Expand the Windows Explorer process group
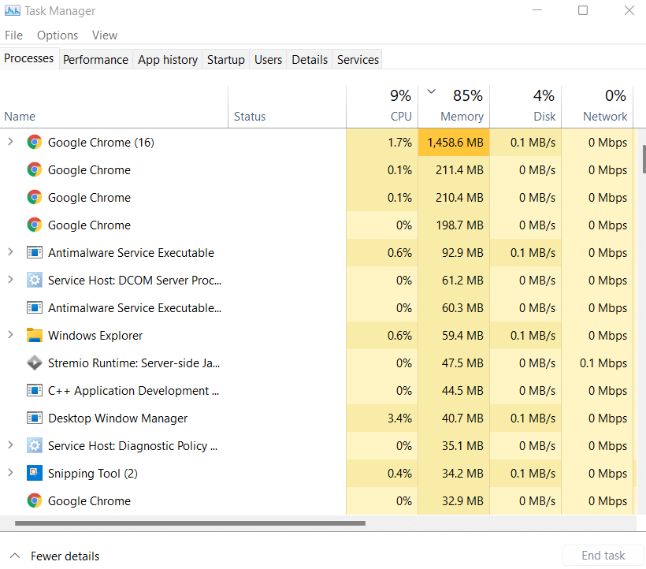646x569 pixels. pos(10,336)
